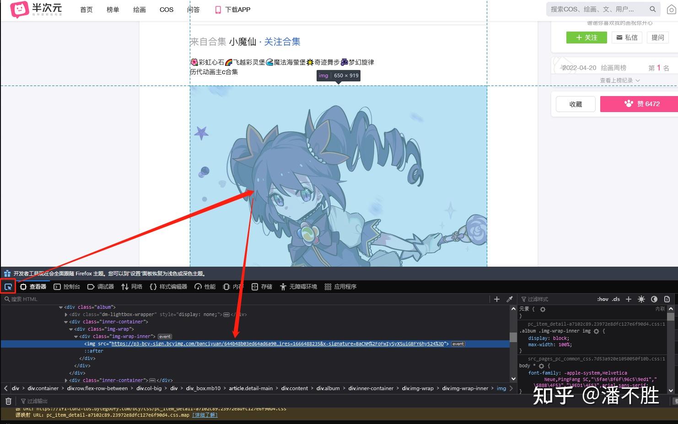678x424 pixels.
Task: Click the 提问 ask button
Action: tap(657, 38)
